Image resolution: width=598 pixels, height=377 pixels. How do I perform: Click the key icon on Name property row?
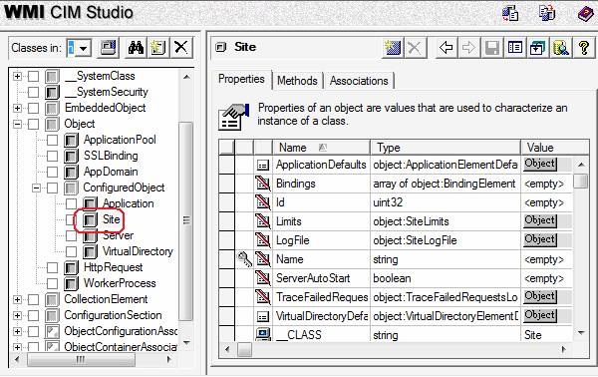coord(244,259)
